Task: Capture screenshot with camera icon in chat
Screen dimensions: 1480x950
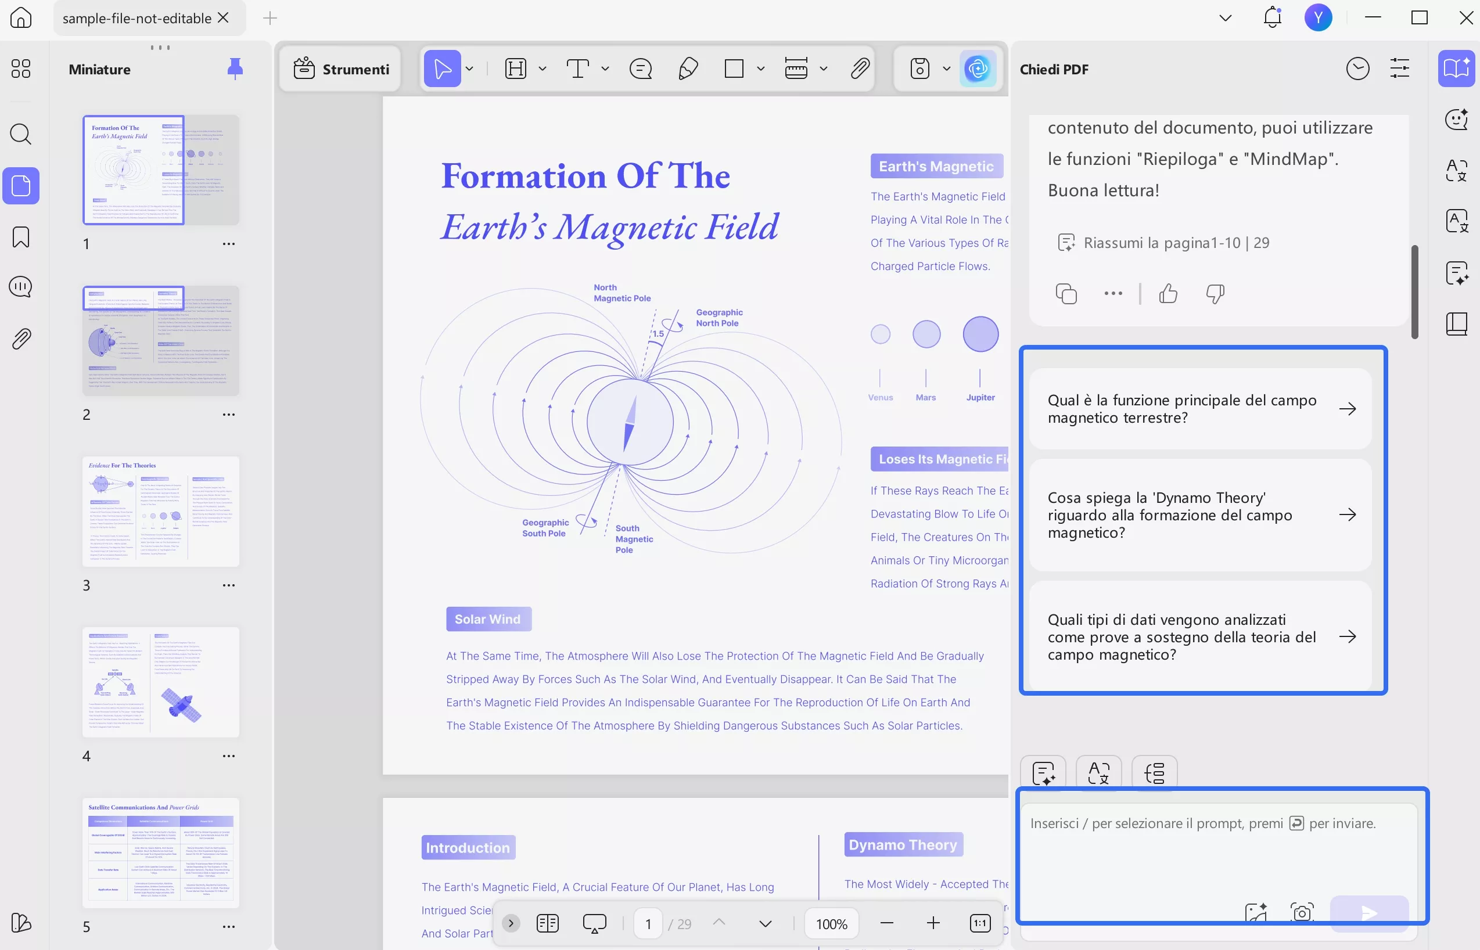Action: coord(1301,912)
